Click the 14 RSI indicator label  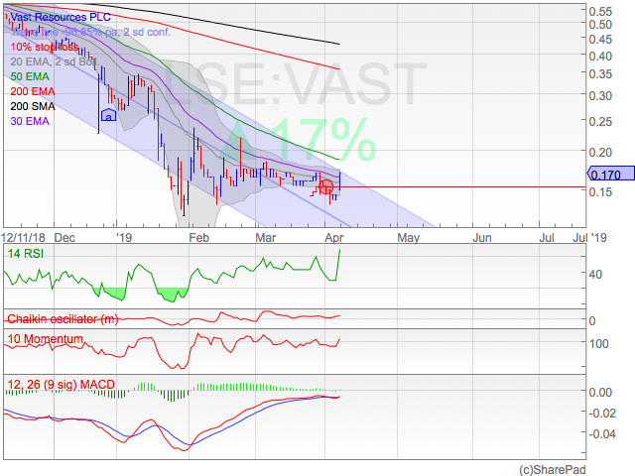point(26,254)
